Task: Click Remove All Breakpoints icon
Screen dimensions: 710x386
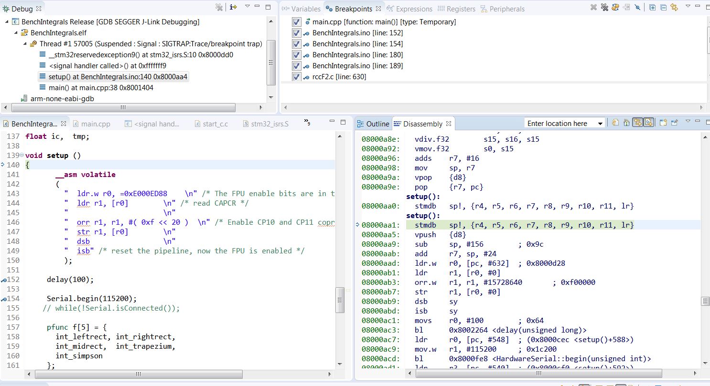Action: point(604,7)
